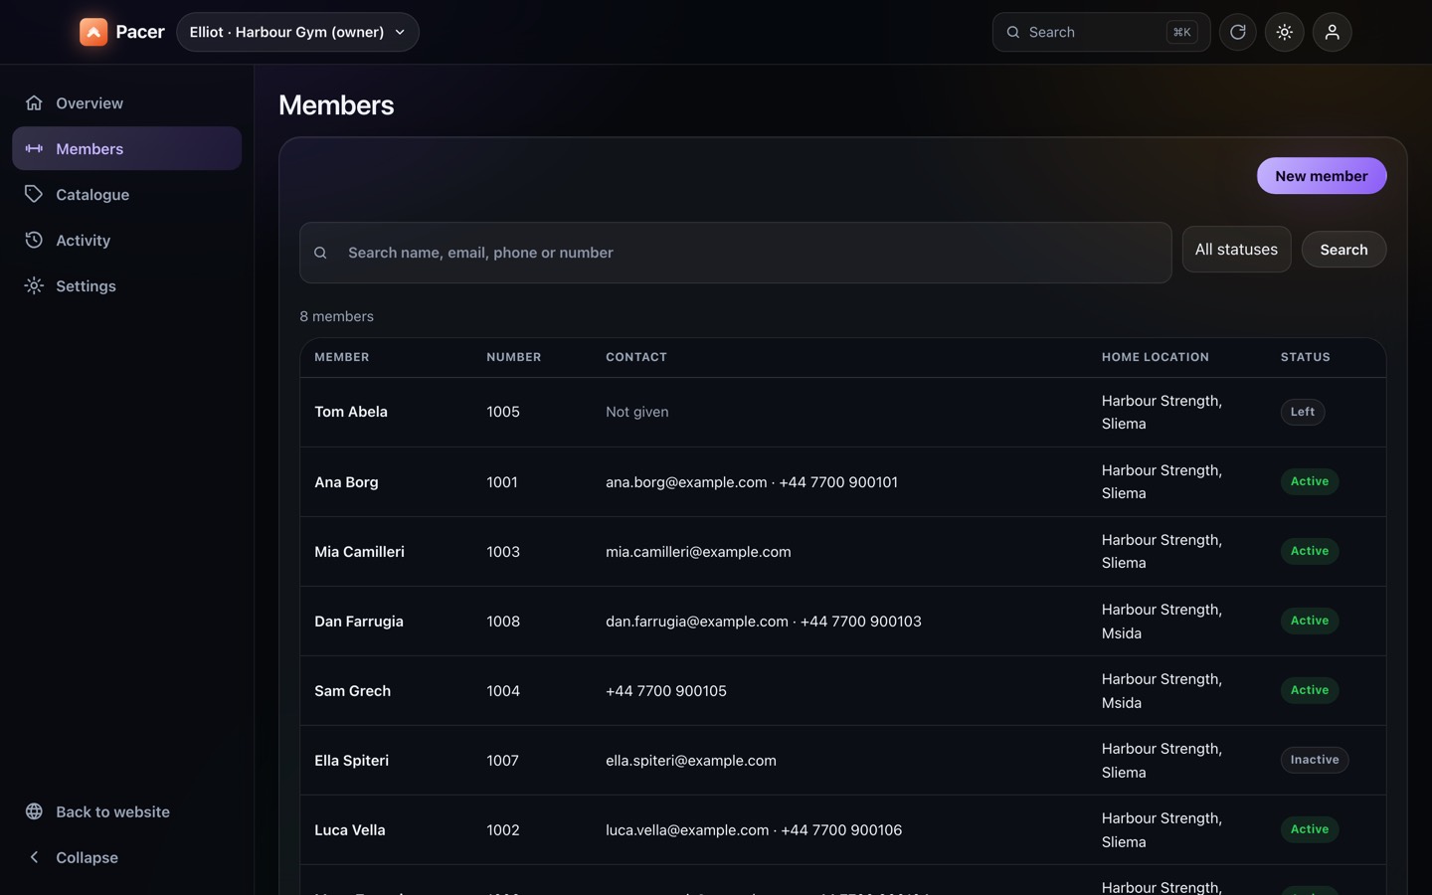Open member Dan Farrugia
Viewport: 1432px width, 895px height.
click(359, 622)
